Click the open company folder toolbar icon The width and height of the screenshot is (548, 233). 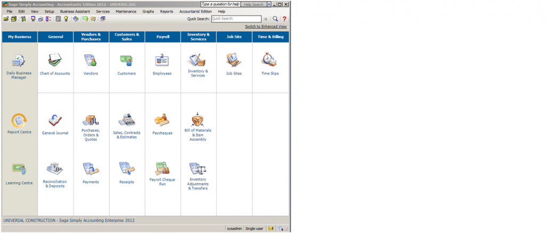coord(6,19)
